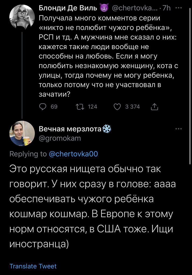Open more options for Вечная мерзлота reply
Image resolution: width=192 pixels, height=275 pixels.
(178, 129)
